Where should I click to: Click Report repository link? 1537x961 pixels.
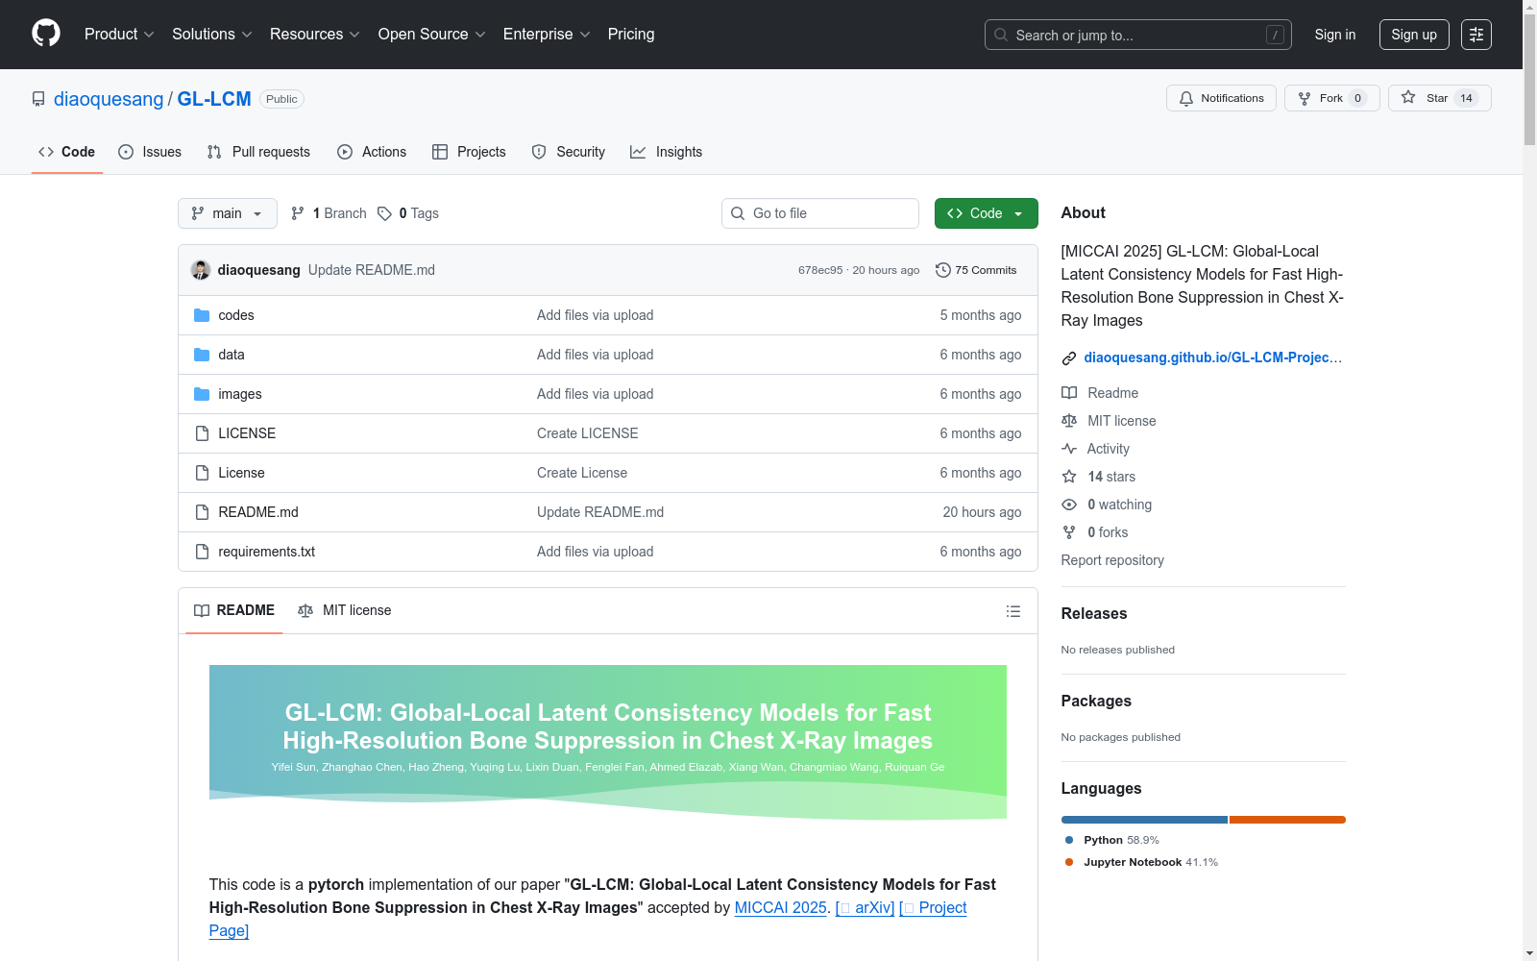pyautogui.click(x=1112, y=560)
